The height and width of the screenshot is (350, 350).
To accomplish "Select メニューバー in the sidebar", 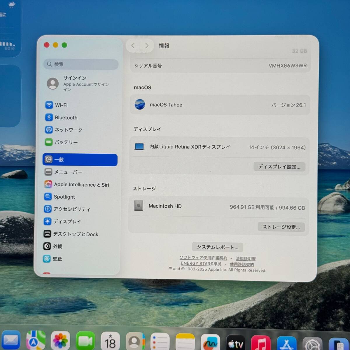I will click(68, 172).
